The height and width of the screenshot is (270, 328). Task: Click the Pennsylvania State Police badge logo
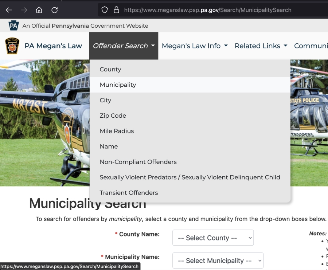[x=12, y=46]
